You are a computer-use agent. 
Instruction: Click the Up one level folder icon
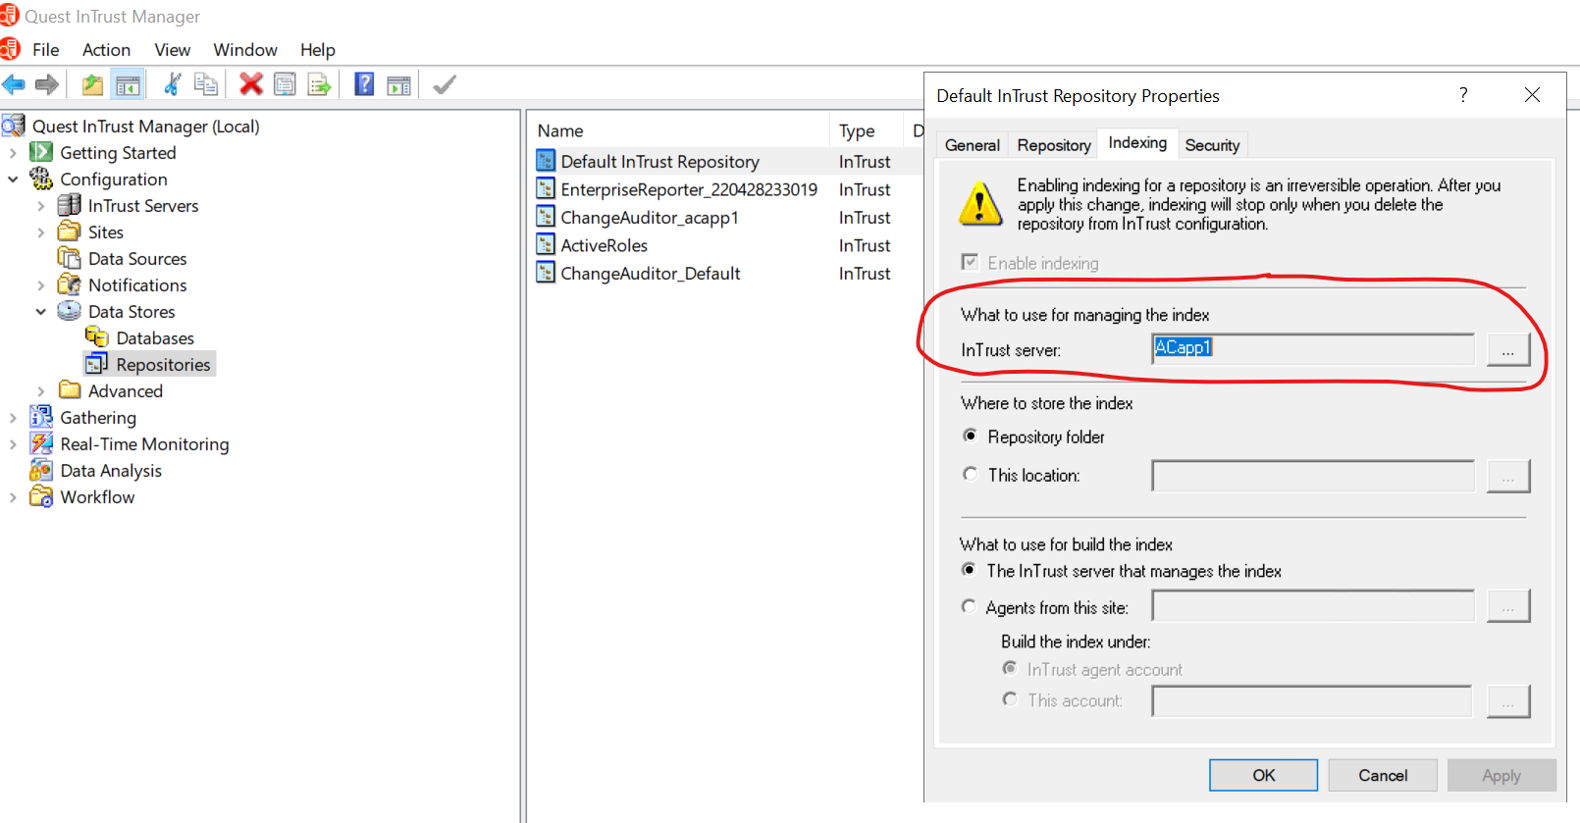click(x=92, y=85)
